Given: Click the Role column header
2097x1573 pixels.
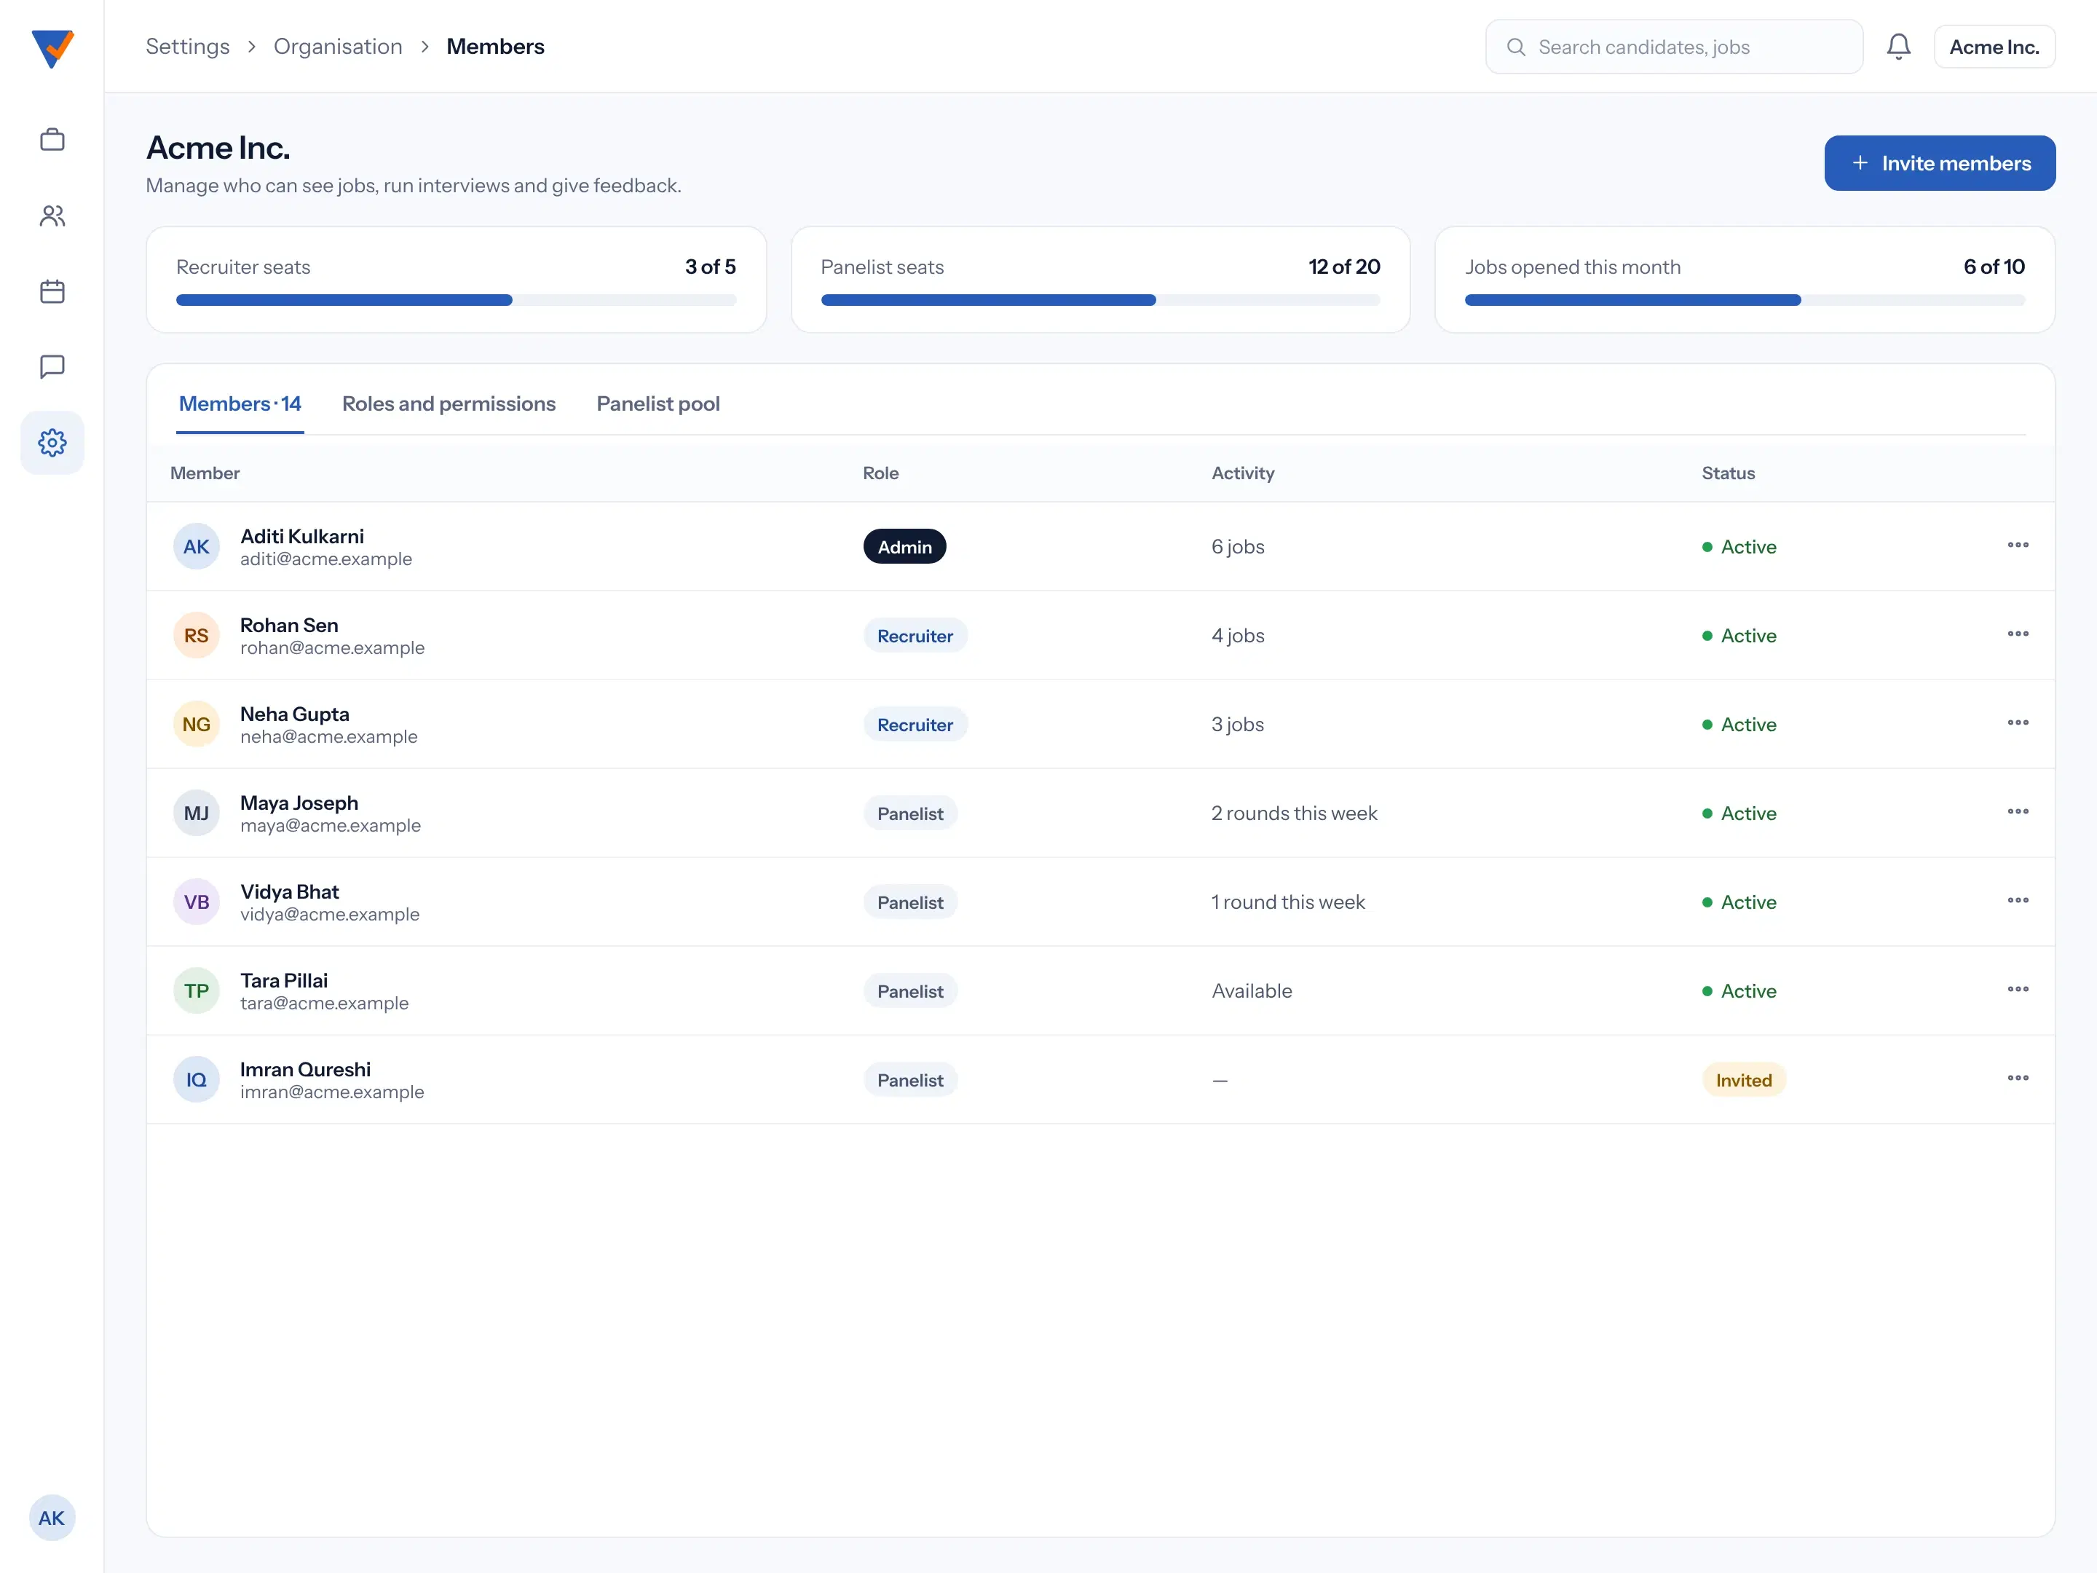Looking at the screenshot, I should click(881, 473).
